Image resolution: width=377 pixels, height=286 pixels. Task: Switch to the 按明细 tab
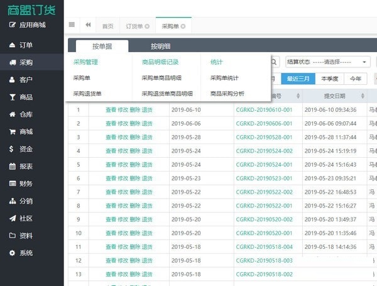tap(160, 46)
